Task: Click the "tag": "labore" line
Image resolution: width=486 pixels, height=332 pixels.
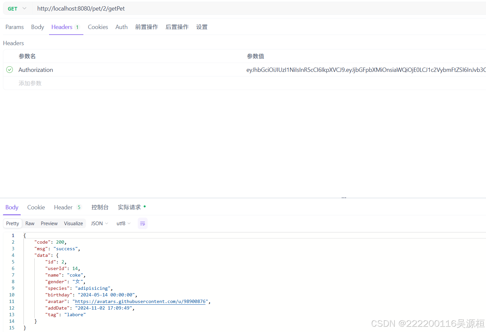Action: click(66, 315)
